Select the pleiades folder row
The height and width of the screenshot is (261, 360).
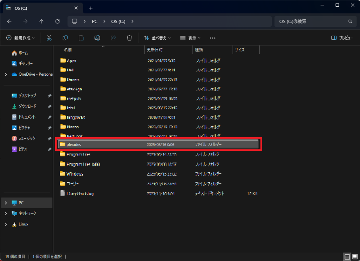[x=158, y=144]
